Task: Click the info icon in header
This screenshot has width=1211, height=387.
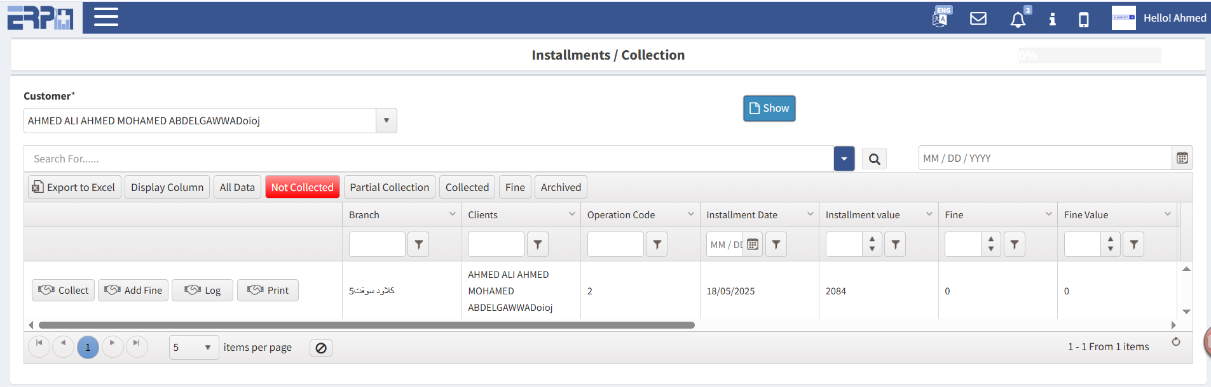Action: pos(1052,19)
